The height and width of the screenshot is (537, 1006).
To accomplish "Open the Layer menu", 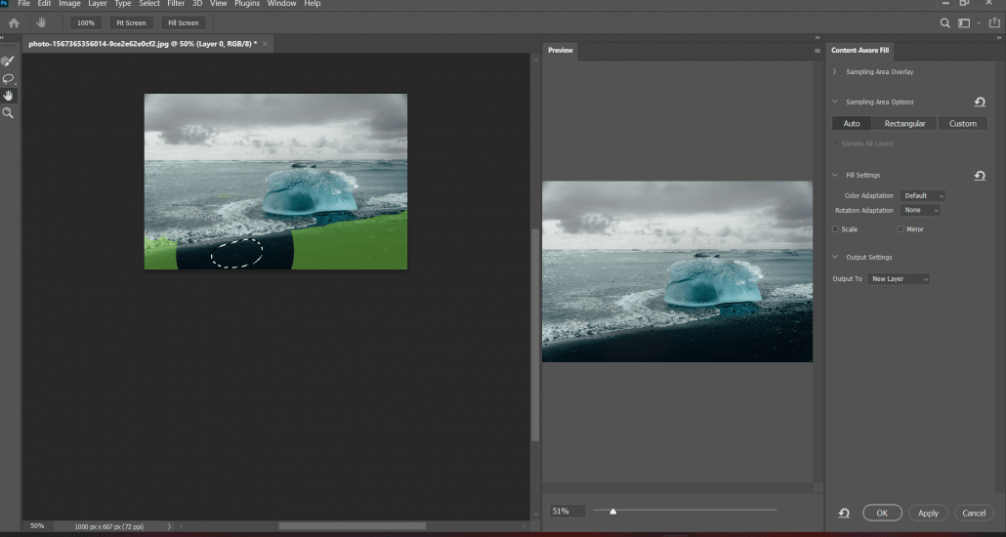I will 98,3.
